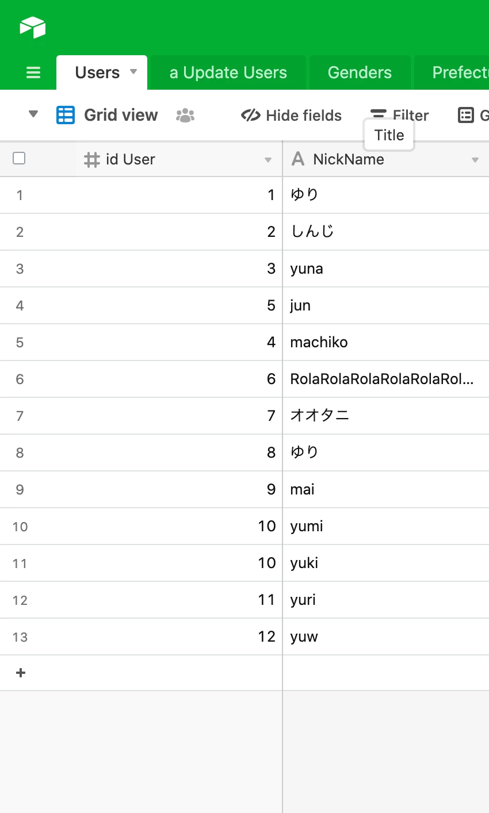Screen dimensions: 489x813
Task: Switch to the Genders tab
Action: [x=360, y=72]
